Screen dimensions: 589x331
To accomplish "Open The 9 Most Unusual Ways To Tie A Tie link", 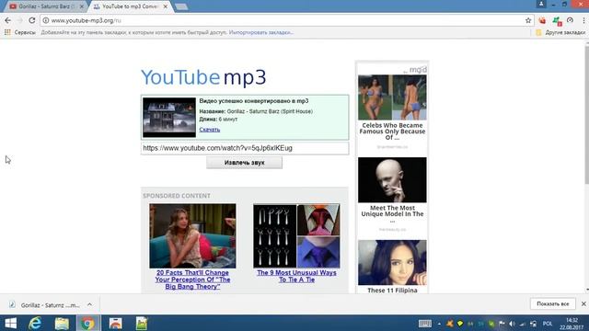I will (296, 276).
